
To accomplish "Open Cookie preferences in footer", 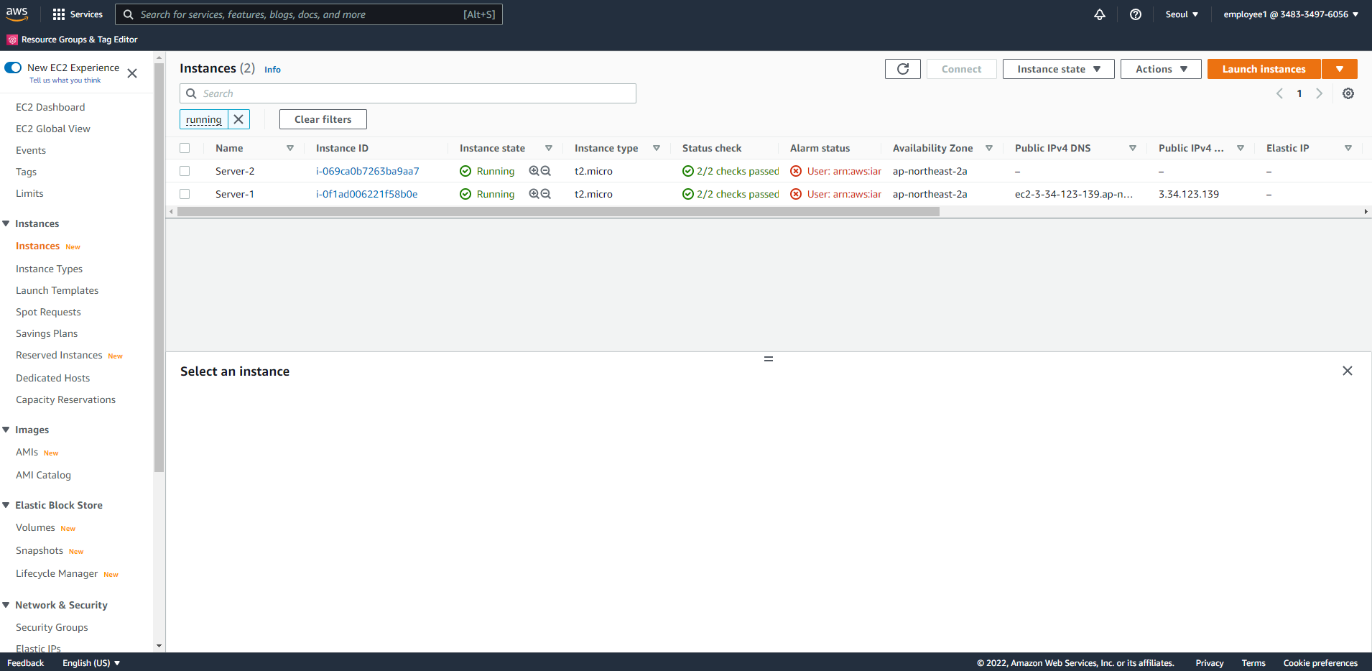I will coord(1320,662).
